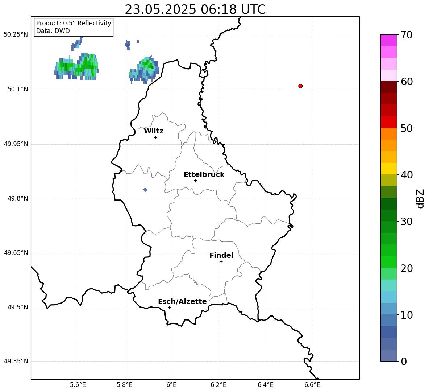Click the red dot marker on the map
Screen dimensions: 429x392
pyautogui.click(x=300, y=86)
